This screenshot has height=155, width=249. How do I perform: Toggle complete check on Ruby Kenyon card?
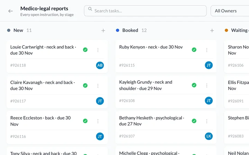(194, 50)
